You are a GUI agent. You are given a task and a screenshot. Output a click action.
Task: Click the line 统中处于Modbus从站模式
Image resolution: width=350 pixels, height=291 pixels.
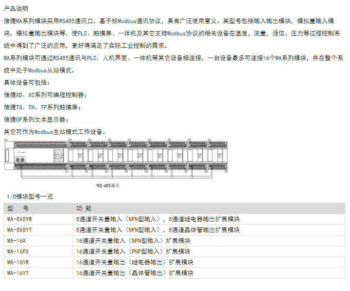click(39, 70)
